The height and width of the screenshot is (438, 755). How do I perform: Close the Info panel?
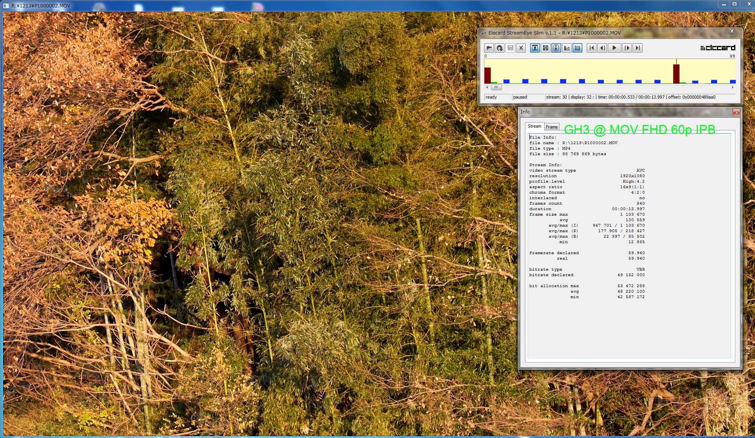736,112
